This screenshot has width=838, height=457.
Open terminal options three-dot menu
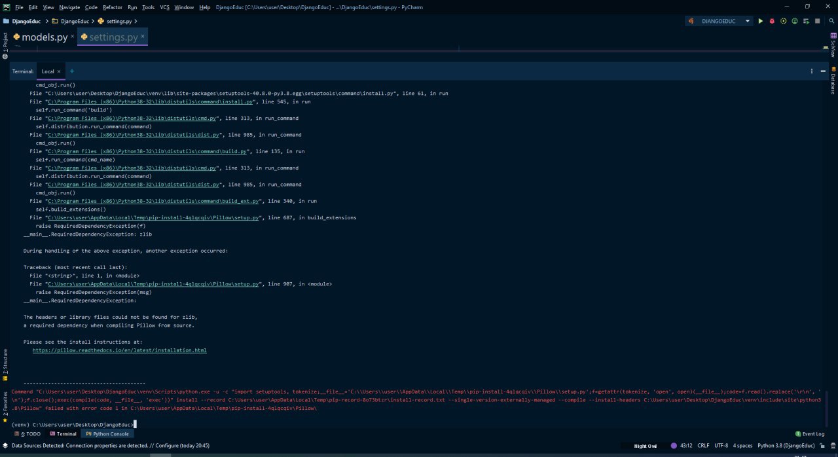pos(812,71)
